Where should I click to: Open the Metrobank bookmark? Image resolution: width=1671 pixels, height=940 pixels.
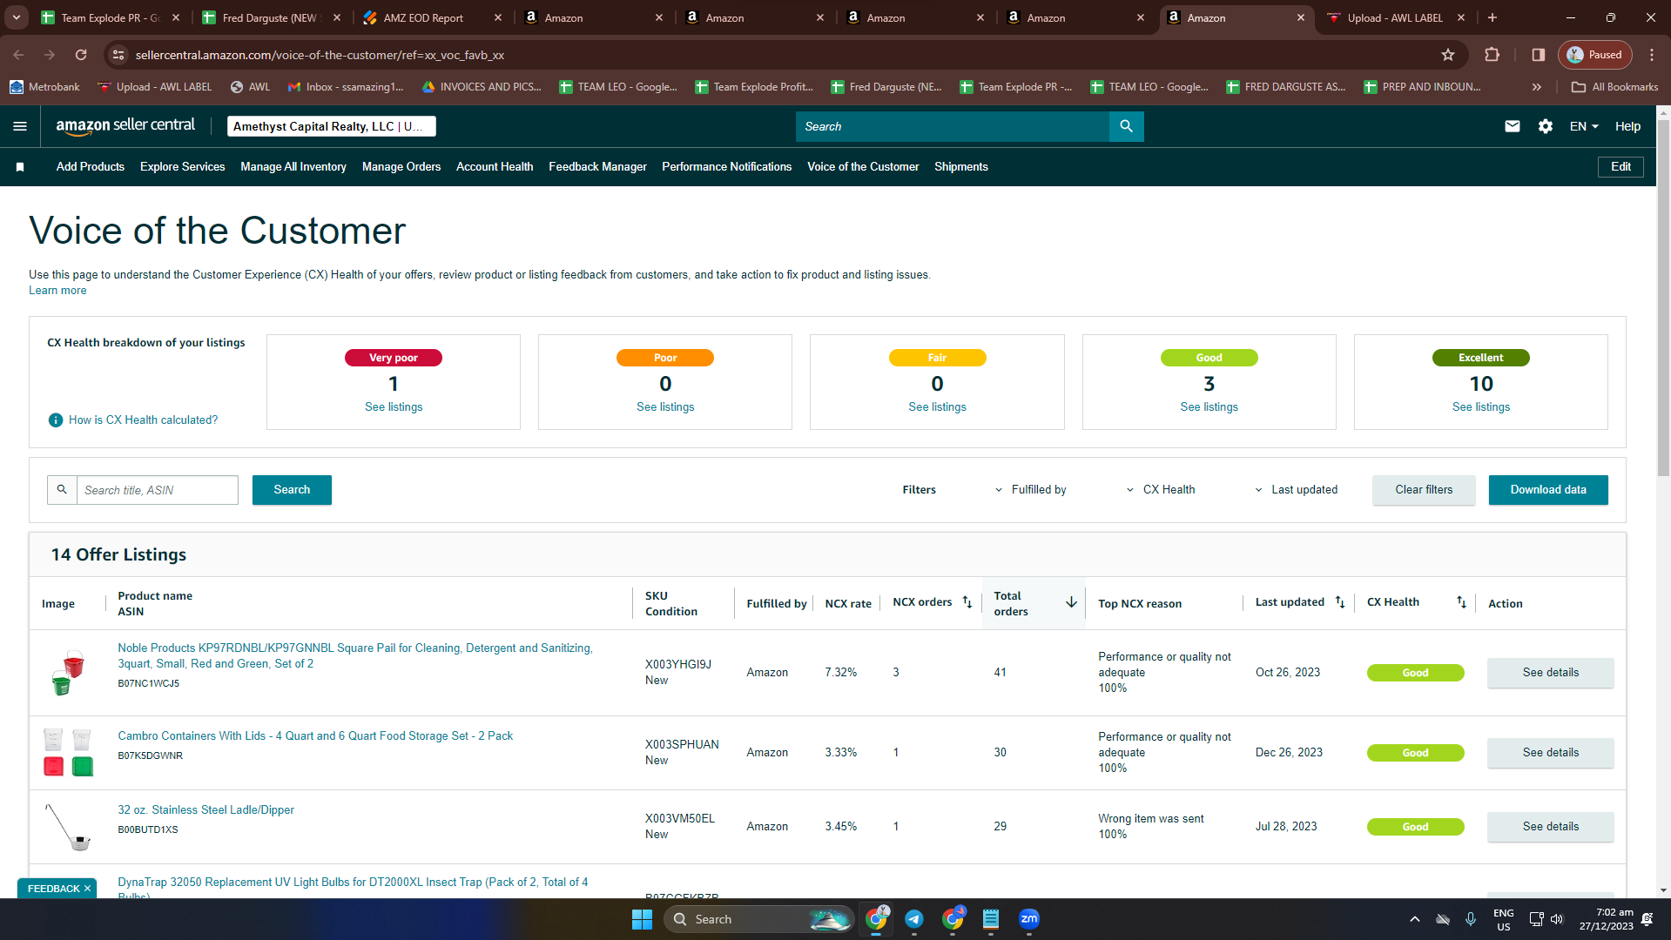(44, 87)
